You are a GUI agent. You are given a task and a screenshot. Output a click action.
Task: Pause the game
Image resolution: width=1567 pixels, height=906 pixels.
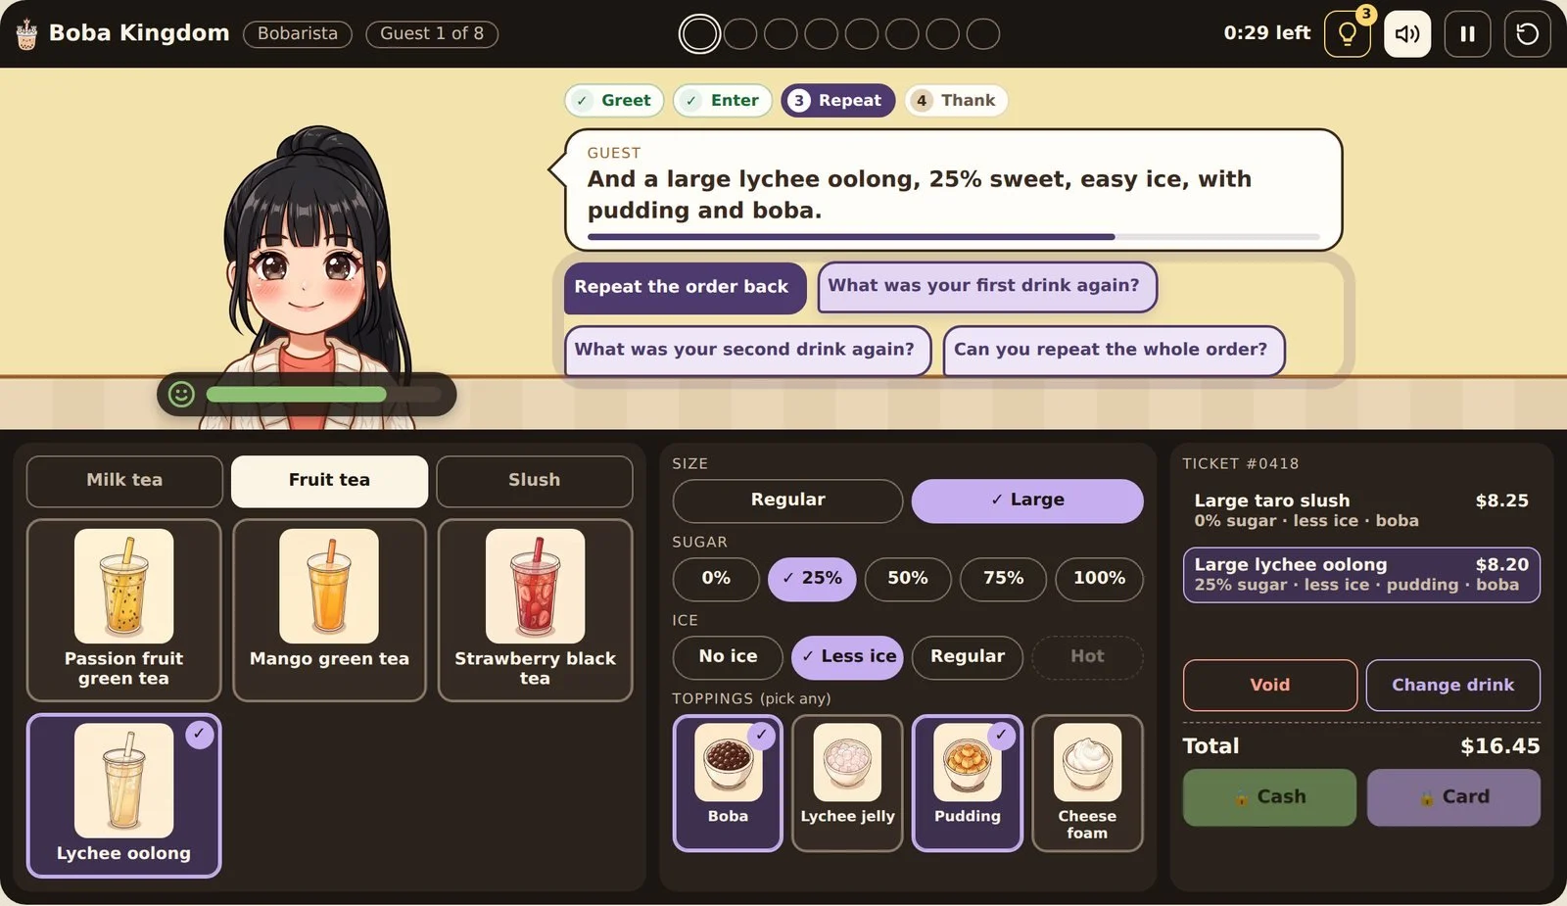[1467, 34]
